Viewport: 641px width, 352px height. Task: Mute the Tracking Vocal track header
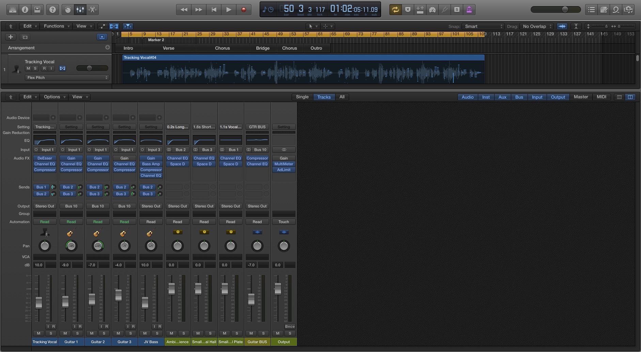(28, 68)
